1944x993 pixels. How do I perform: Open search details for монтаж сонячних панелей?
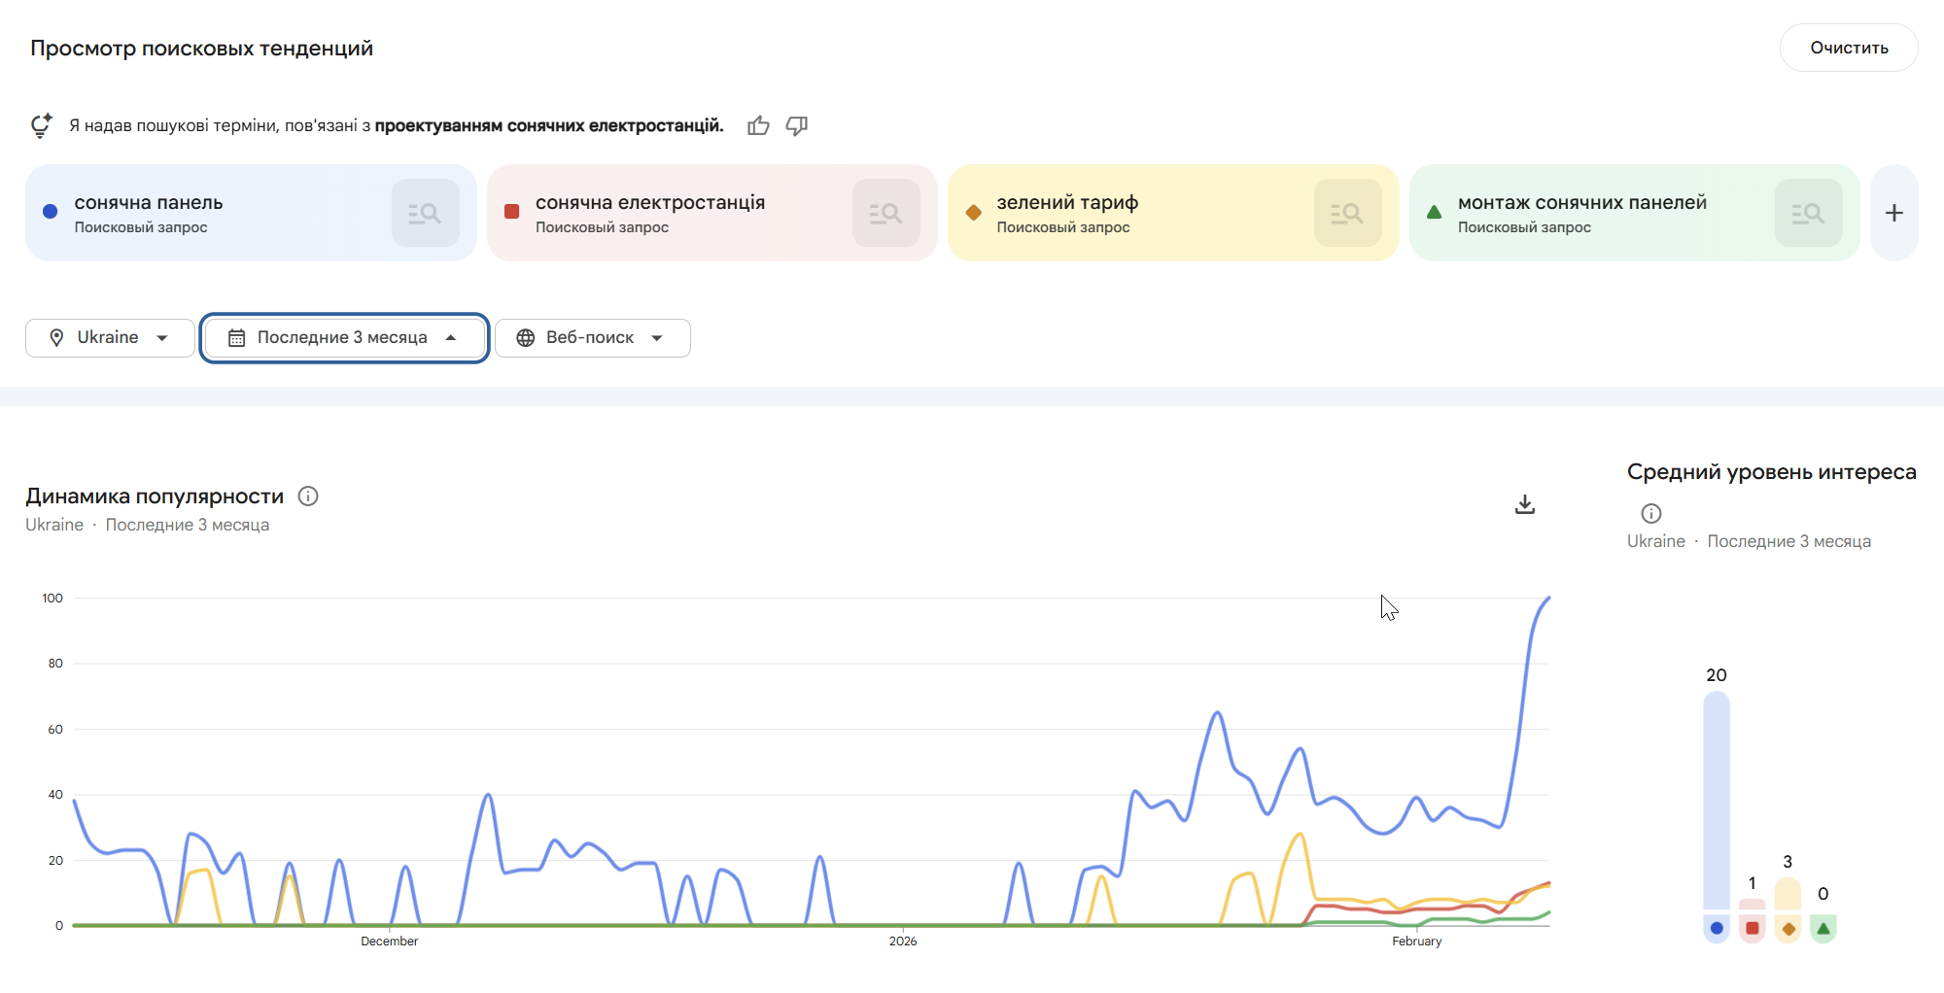[1807, 213]
